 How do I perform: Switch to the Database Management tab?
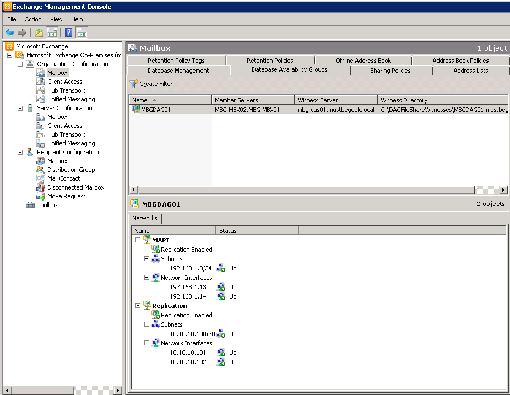click(178, 71)
